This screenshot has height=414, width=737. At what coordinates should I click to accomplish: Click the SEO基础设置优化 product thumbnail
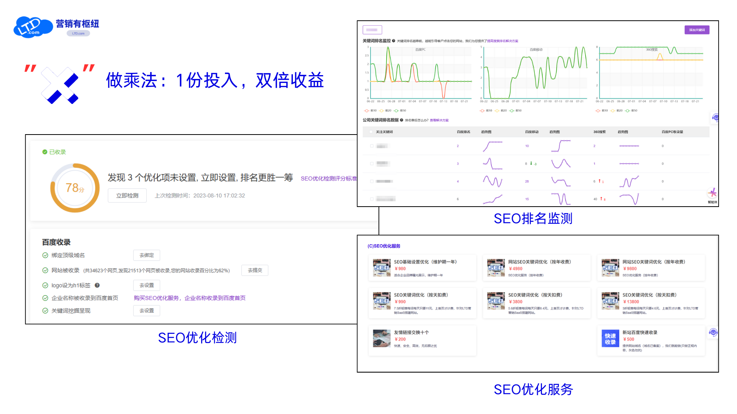click(x=382, y=268)
